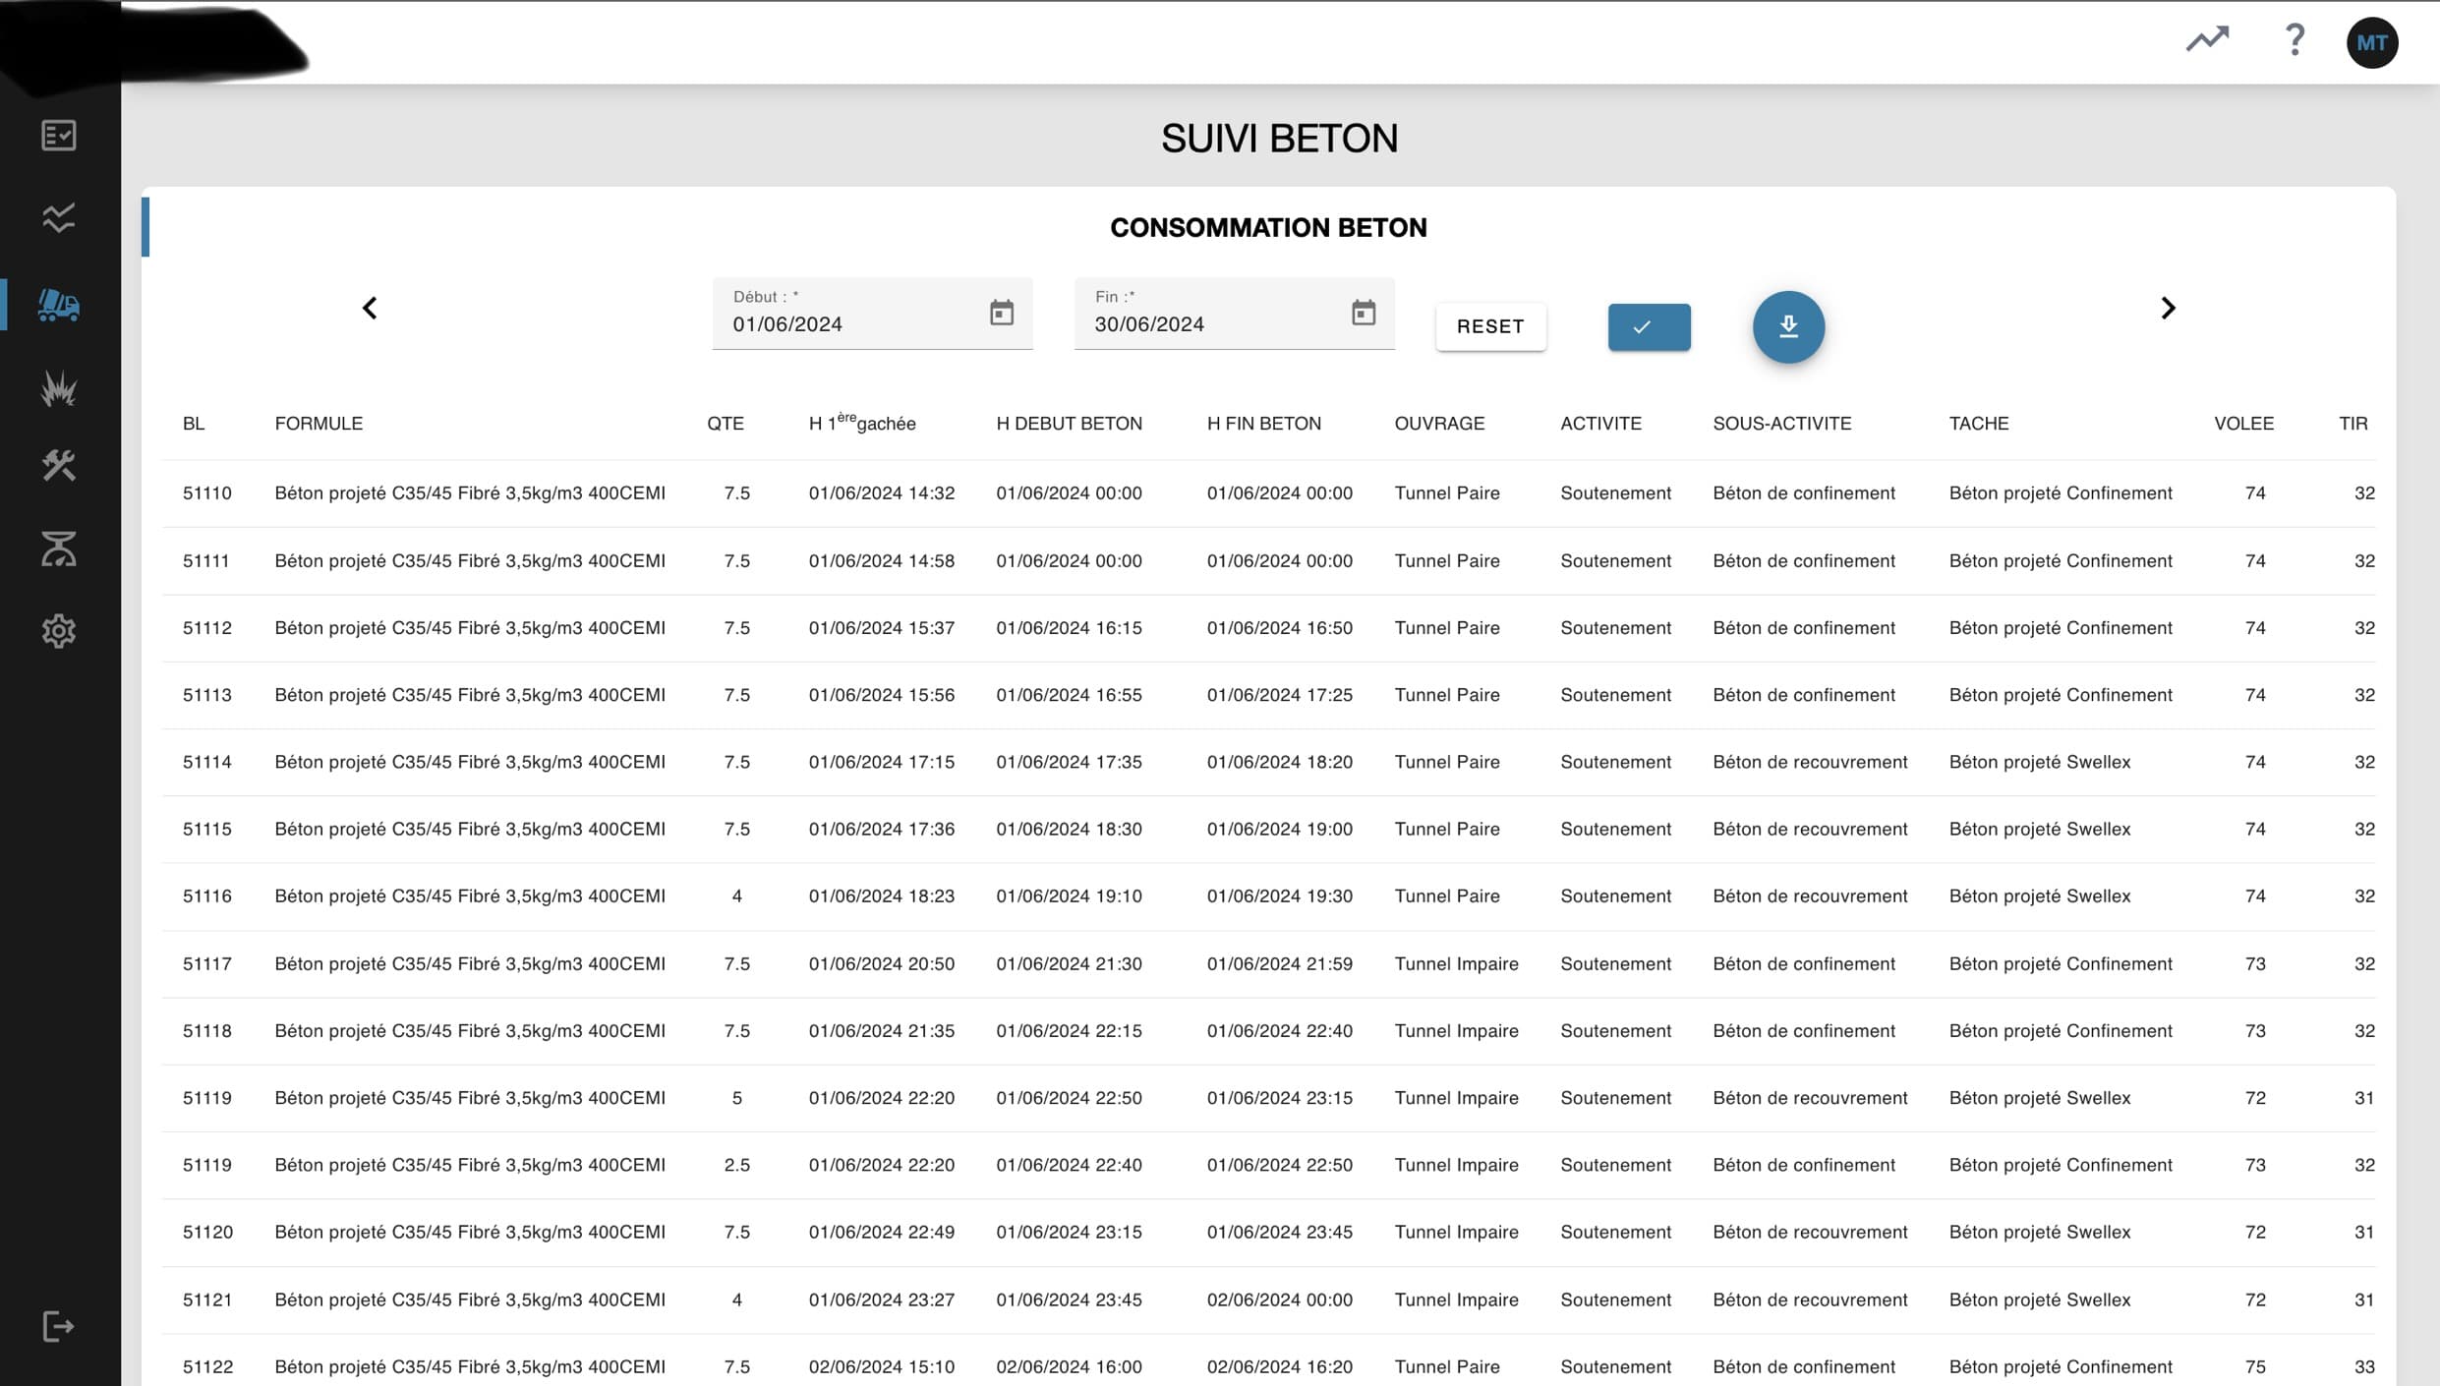Go to previous period with left chevron

click(x=370, y=309)
